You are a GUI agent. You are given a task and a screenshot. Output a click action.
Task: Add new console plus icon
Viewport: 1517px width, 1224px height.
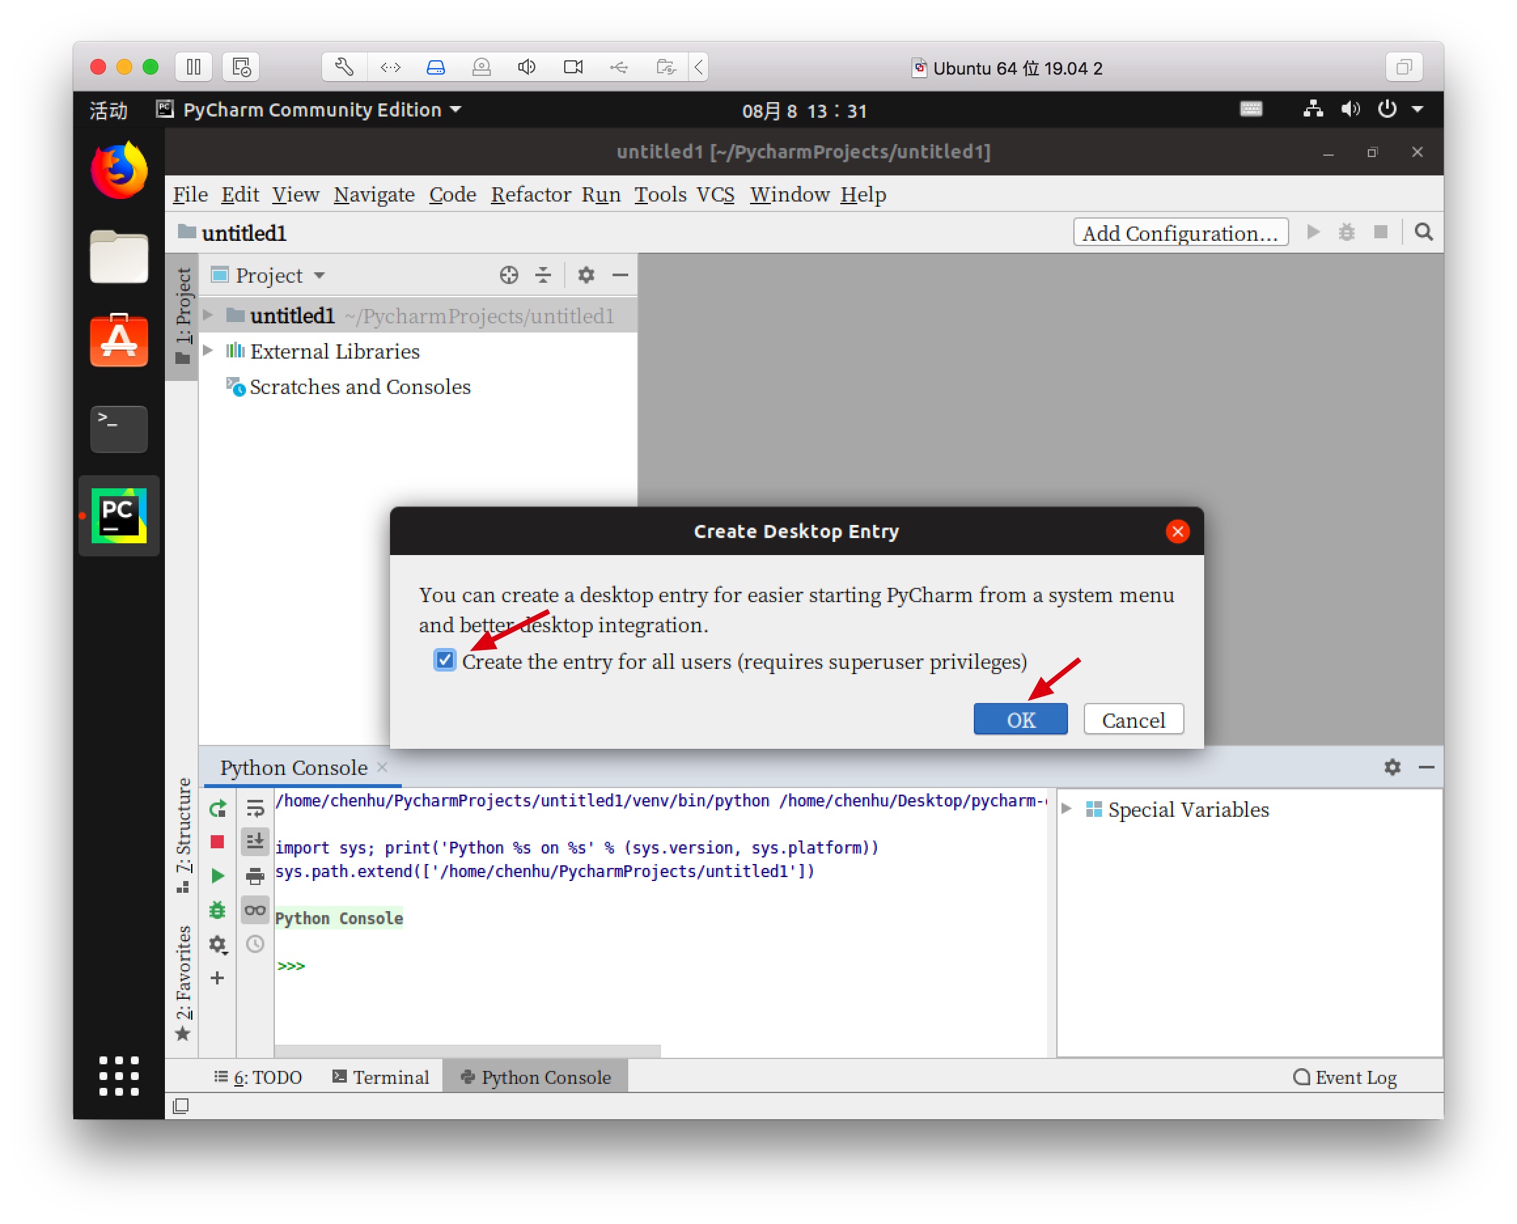coord(217,977)
